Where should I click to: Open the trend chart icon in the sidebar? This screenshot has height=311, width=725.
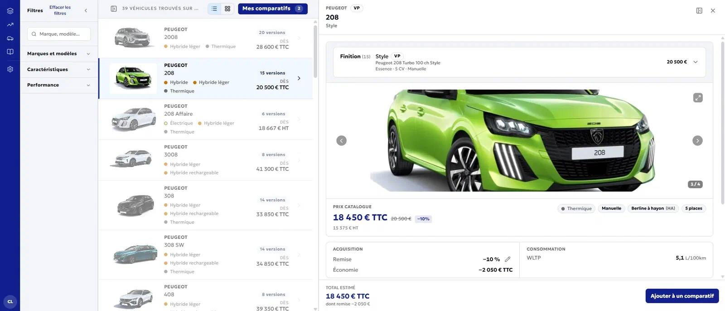coord(10,25)
